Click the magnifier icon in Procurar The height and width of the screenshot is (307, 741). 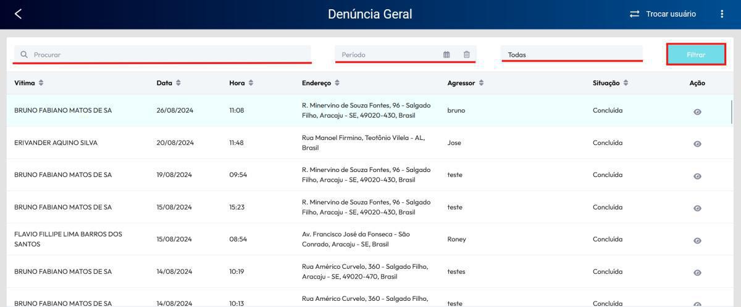pos(24,54)
